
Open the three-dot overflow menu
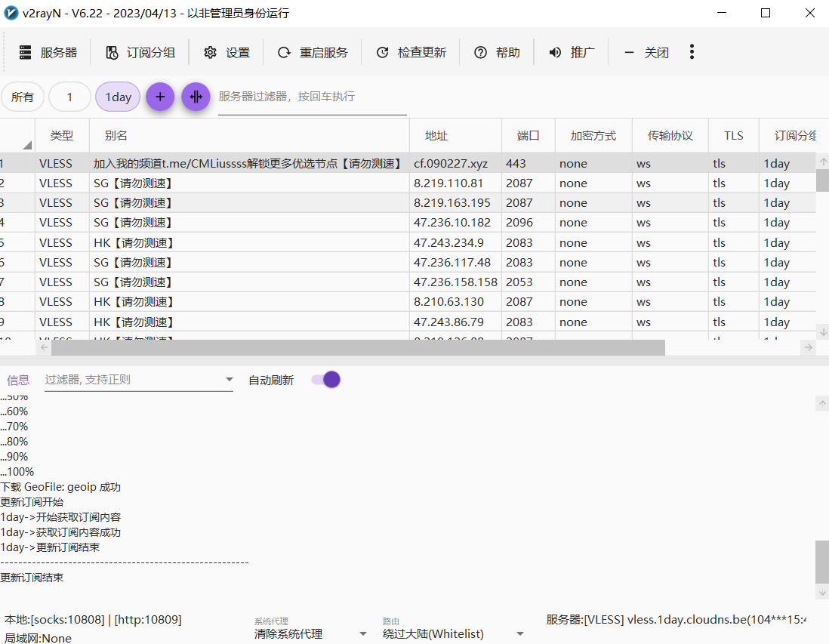tap(692, 52)
